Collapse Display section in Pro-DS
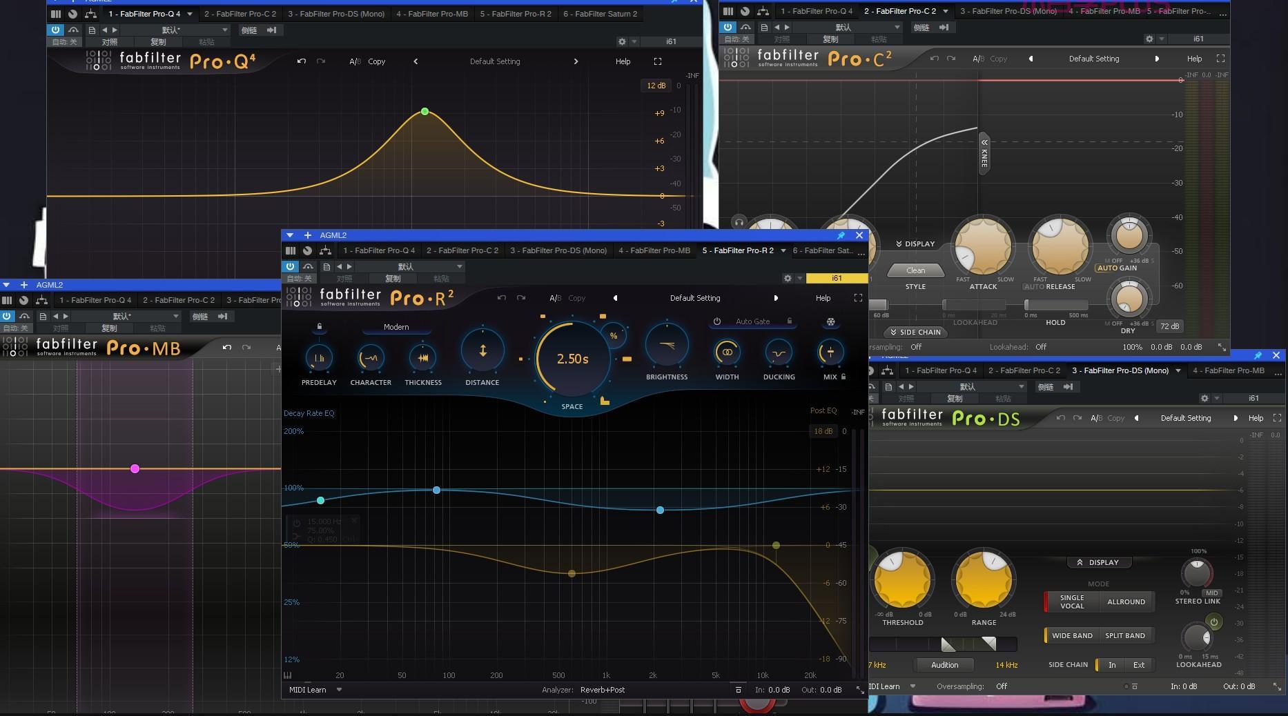Viewport: 1288px width, 716px height. point(1098,562)
